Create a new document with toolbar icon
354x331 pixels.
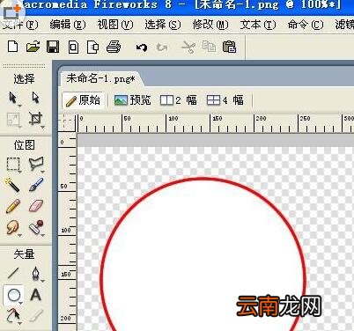tap(12, 47)
